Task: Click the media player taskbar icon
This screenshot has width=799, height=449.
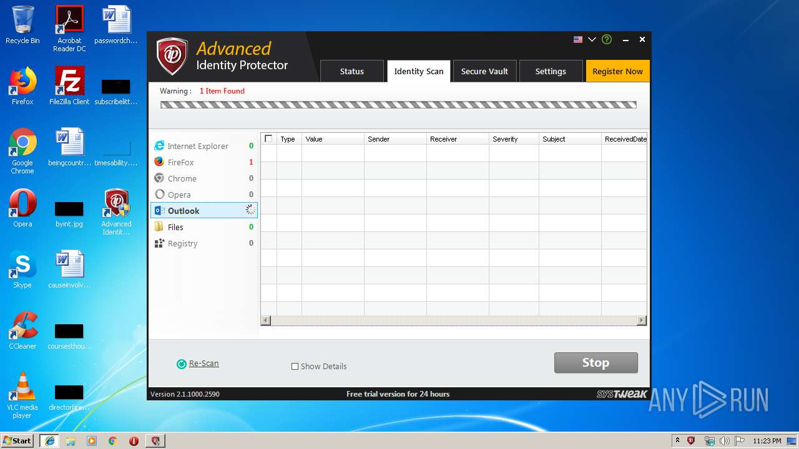Action: coord(92,440)
